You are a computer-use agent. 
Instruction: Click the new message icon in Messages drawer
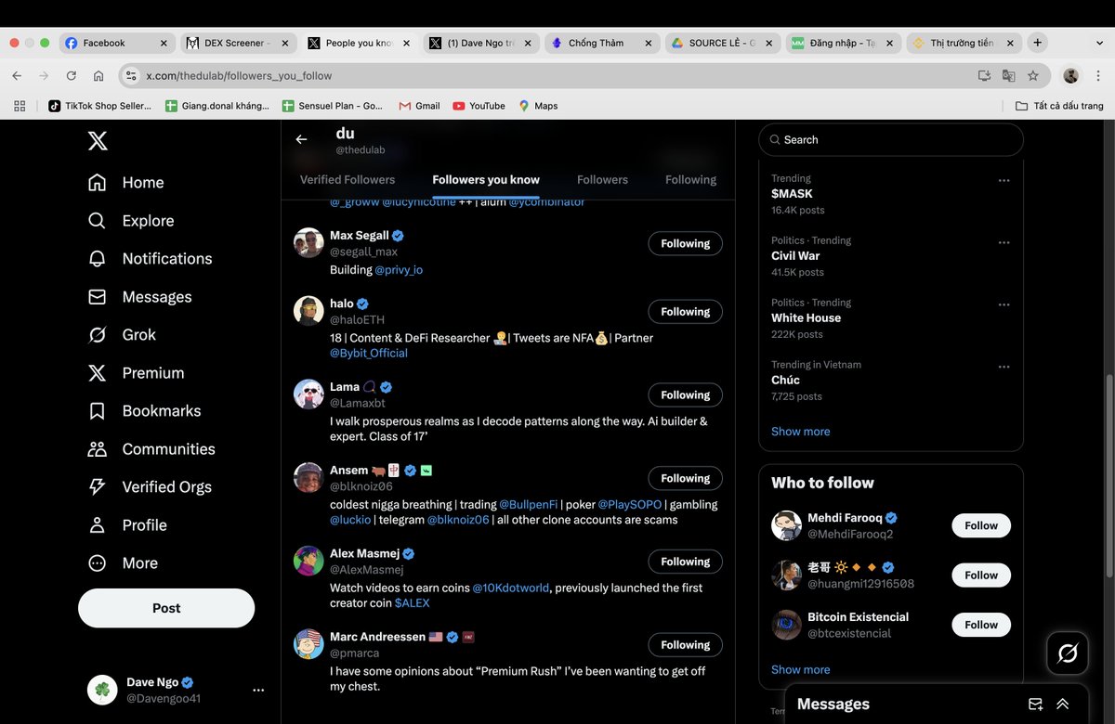click(1035, 705)
